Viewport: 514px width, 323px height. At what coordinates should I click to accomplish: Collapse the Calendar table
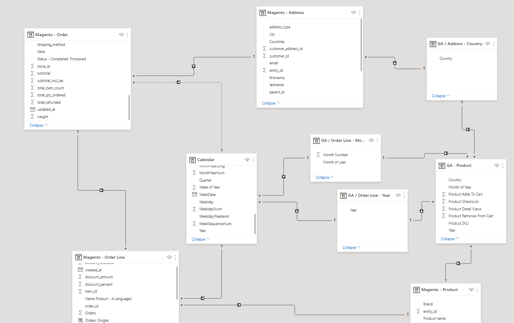(x=201, y=239)
